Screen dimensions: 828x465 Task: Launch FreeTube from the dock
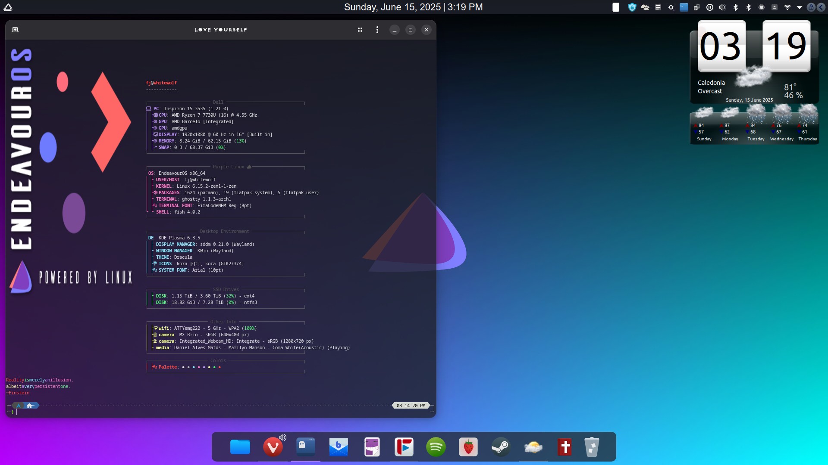[x=404, y=447]
